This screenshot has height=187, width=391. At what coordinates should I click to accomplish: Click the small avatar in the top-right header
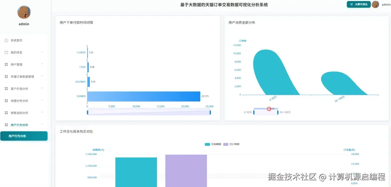[375, 5]
